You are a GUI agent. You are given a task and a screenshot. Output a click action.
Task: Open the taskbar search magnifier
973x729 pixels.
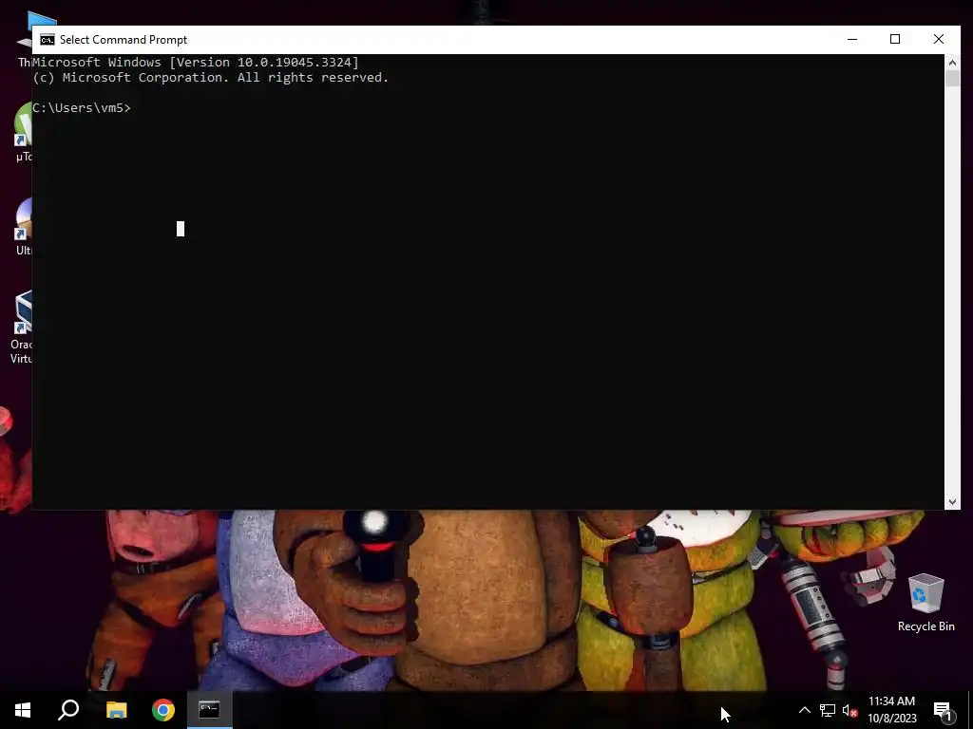68,710
